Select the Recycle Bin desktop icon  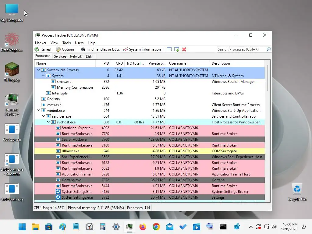click(x=297, y=192)
